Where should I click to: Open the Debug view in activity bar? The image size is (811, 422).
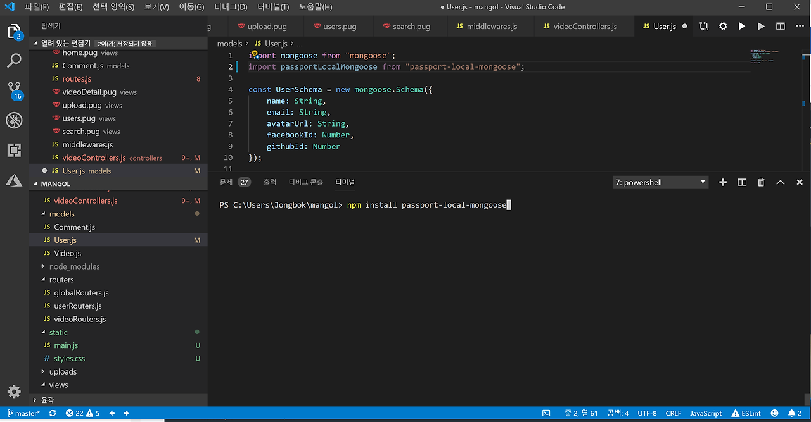coord(14,120)
